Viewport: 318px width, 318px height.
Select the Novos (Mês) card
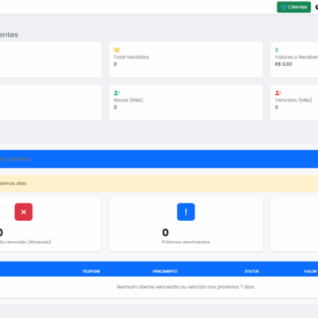(x=186, y=103)
